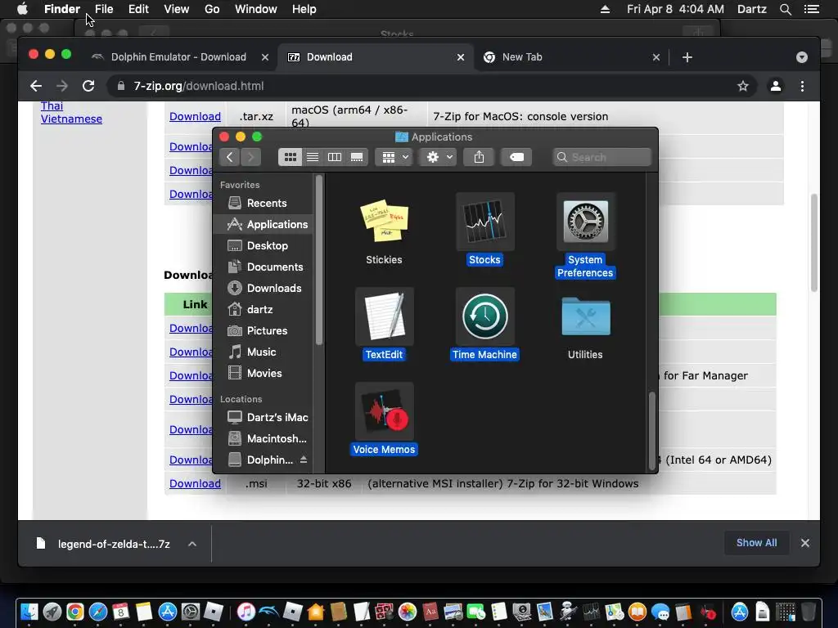Select Documents in Finder sidebar
The height and width of the screenshot is (628, 838).
[x=263, y=267]
